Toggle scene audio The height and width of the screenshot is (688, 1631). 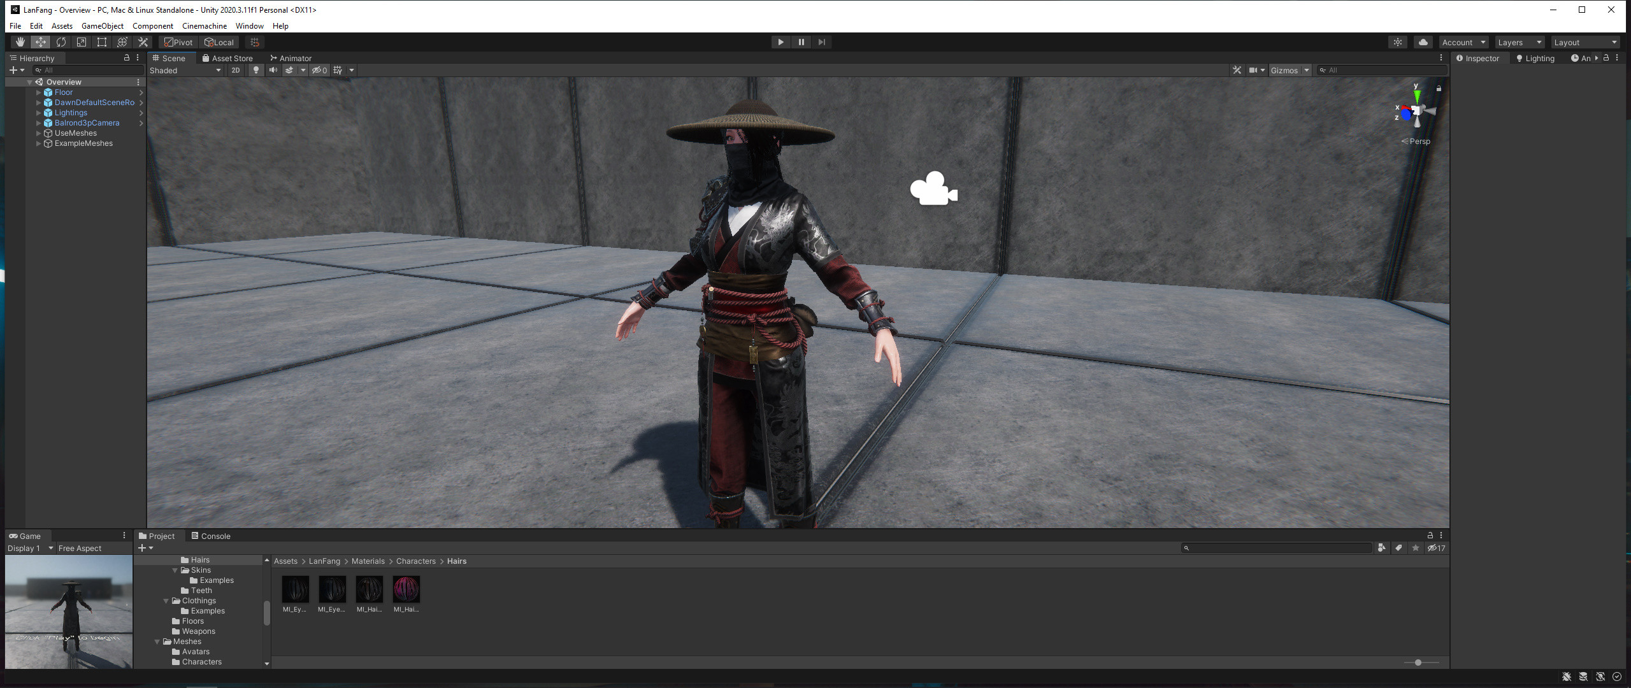click(x=273, y=70)
